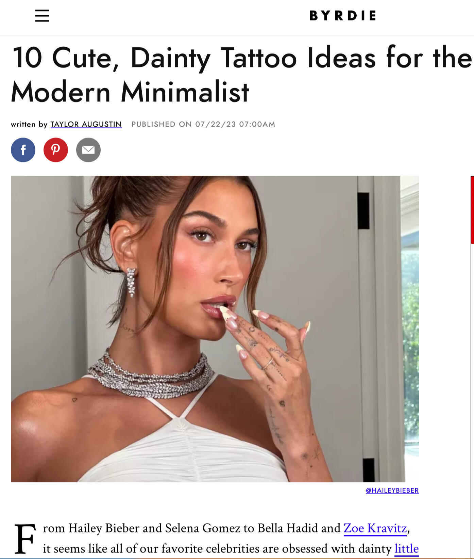
Task: Open the hamburger navigation menu
Action: point(42,16)
